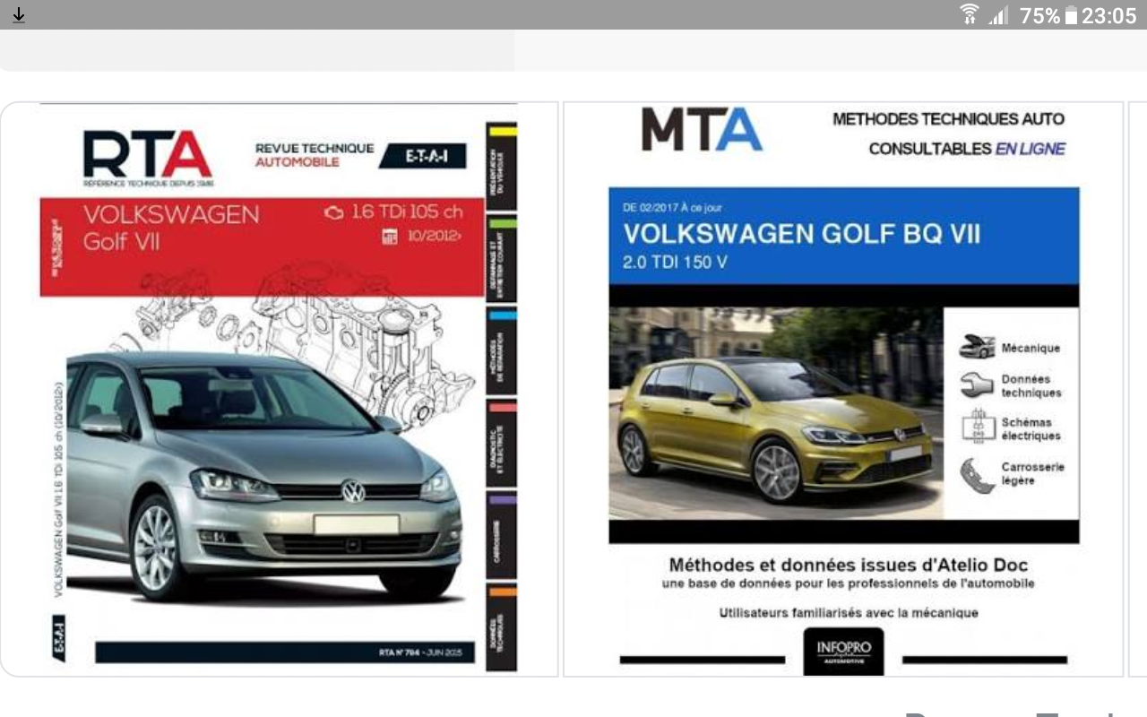
Task: Click the RTA logo on left cover
Action: 148,157
